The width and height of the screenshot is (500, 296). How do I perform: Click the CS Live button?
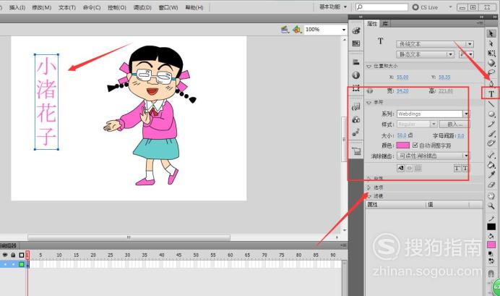click(426, 7)
